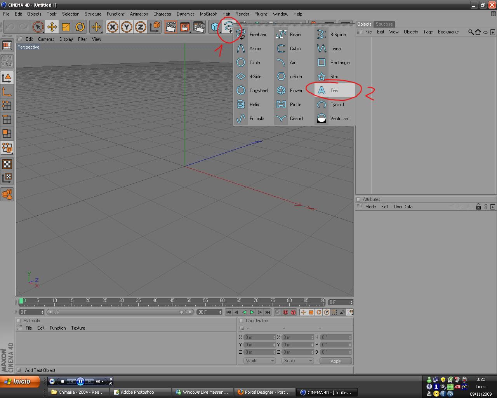The height and width of the screenshot is (398, 497).
Task: Toggle the Z axis lock
Action: point(141,27)
